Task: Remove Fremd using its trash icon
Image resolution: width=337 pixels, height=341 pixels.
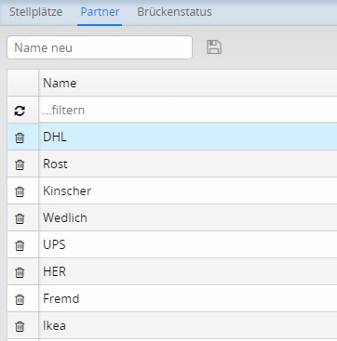Action: coord(20,299)
